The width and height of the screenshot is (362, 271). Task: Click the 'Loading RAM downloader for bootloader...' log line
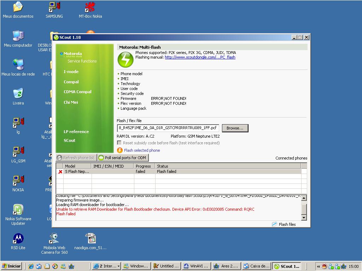[x=92, y=205]
